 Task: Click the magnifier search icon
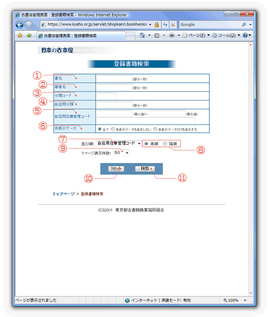pos(244,25)
